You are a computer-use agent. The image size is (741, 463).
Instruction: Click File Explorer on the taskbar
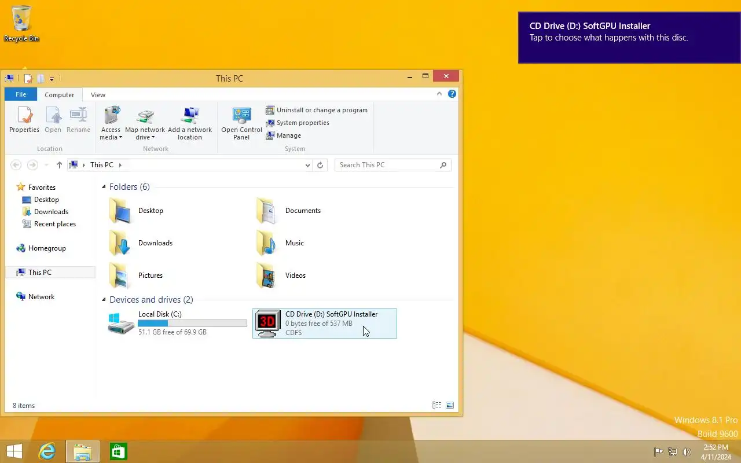[83, 451]
